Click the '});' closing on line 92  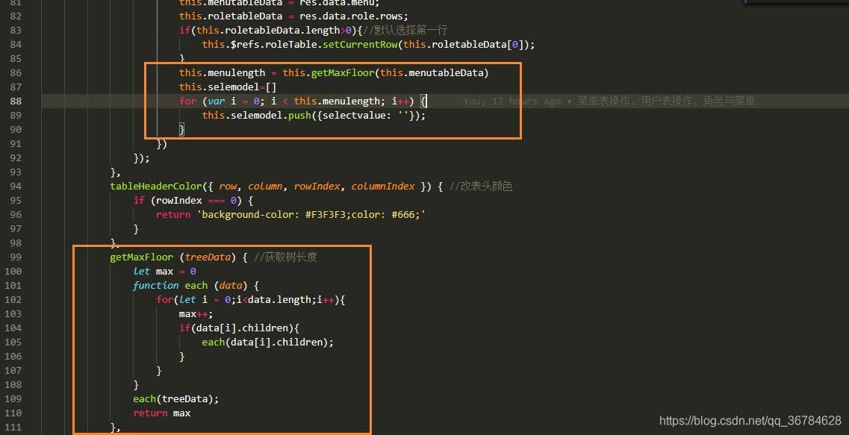[142, 158]
